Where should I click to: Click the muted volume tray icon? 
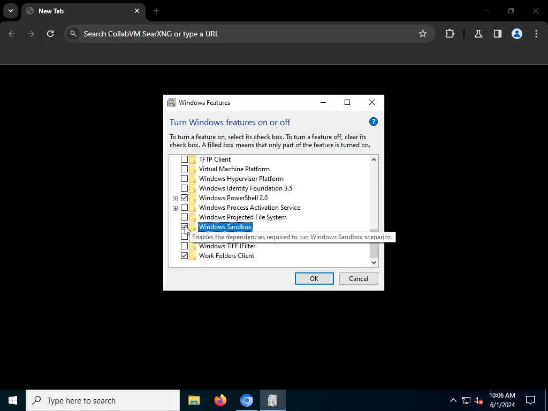(478, 400)
